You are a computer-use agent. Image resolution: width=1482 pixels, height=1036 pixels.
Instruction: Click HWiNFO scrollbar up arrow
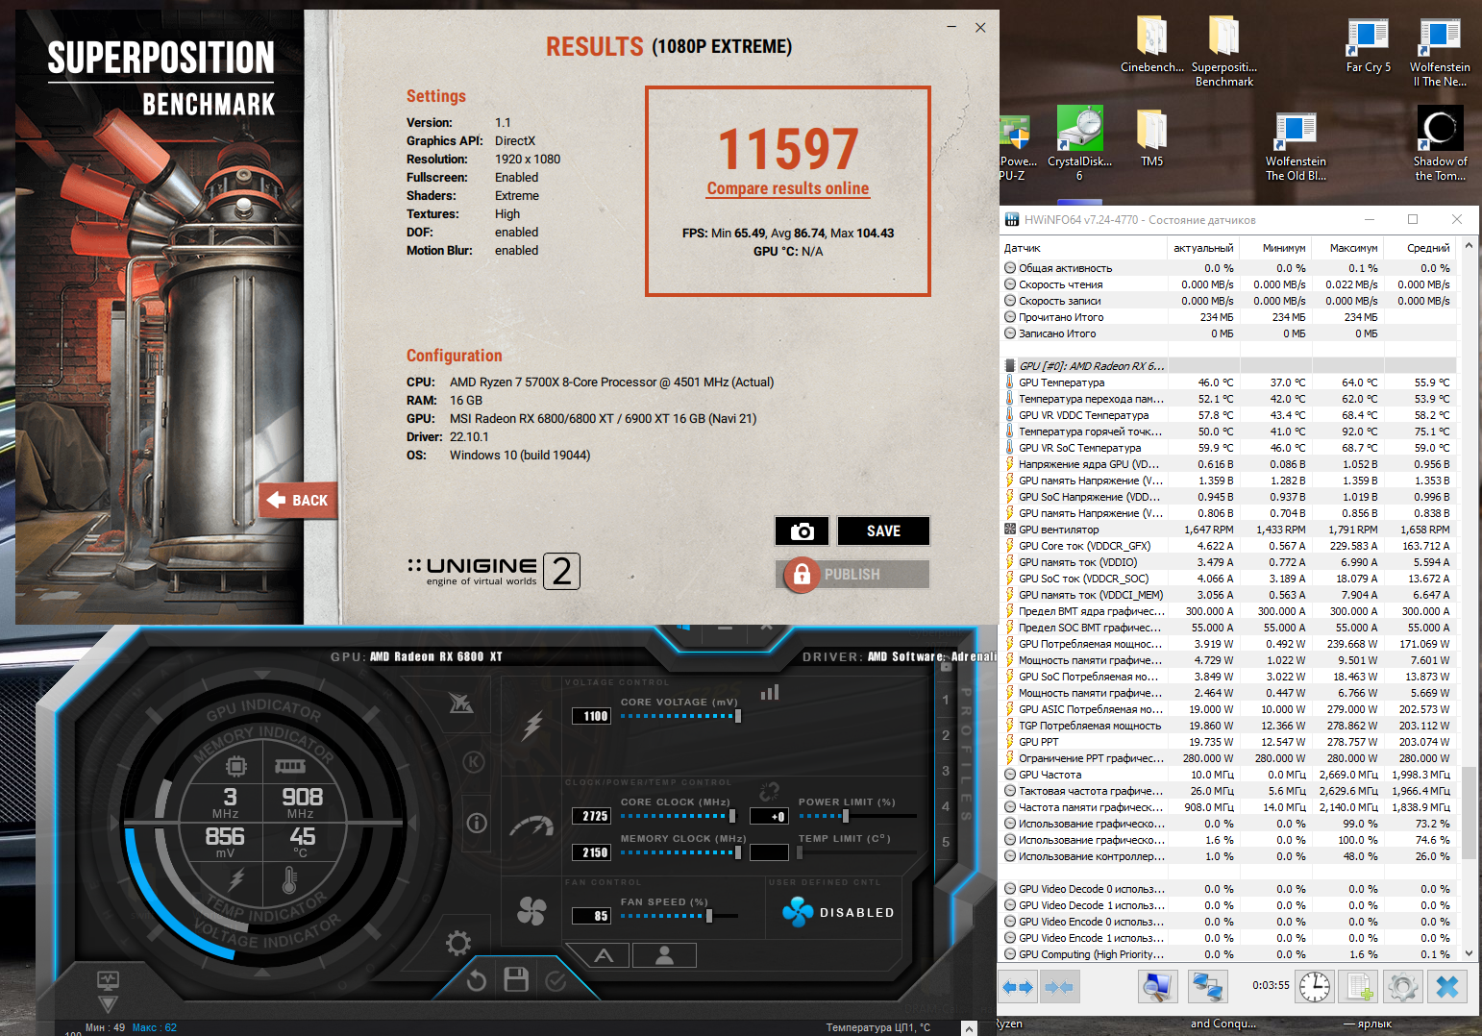pos(1469,246)
